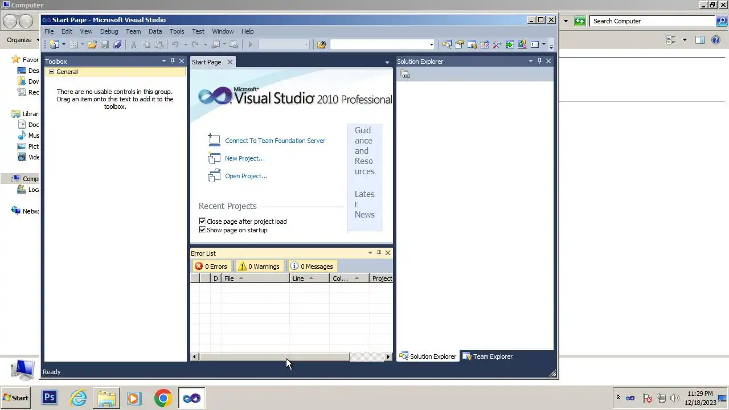
Task: Uncheck Close page after project load
Action: click(202, 222)
